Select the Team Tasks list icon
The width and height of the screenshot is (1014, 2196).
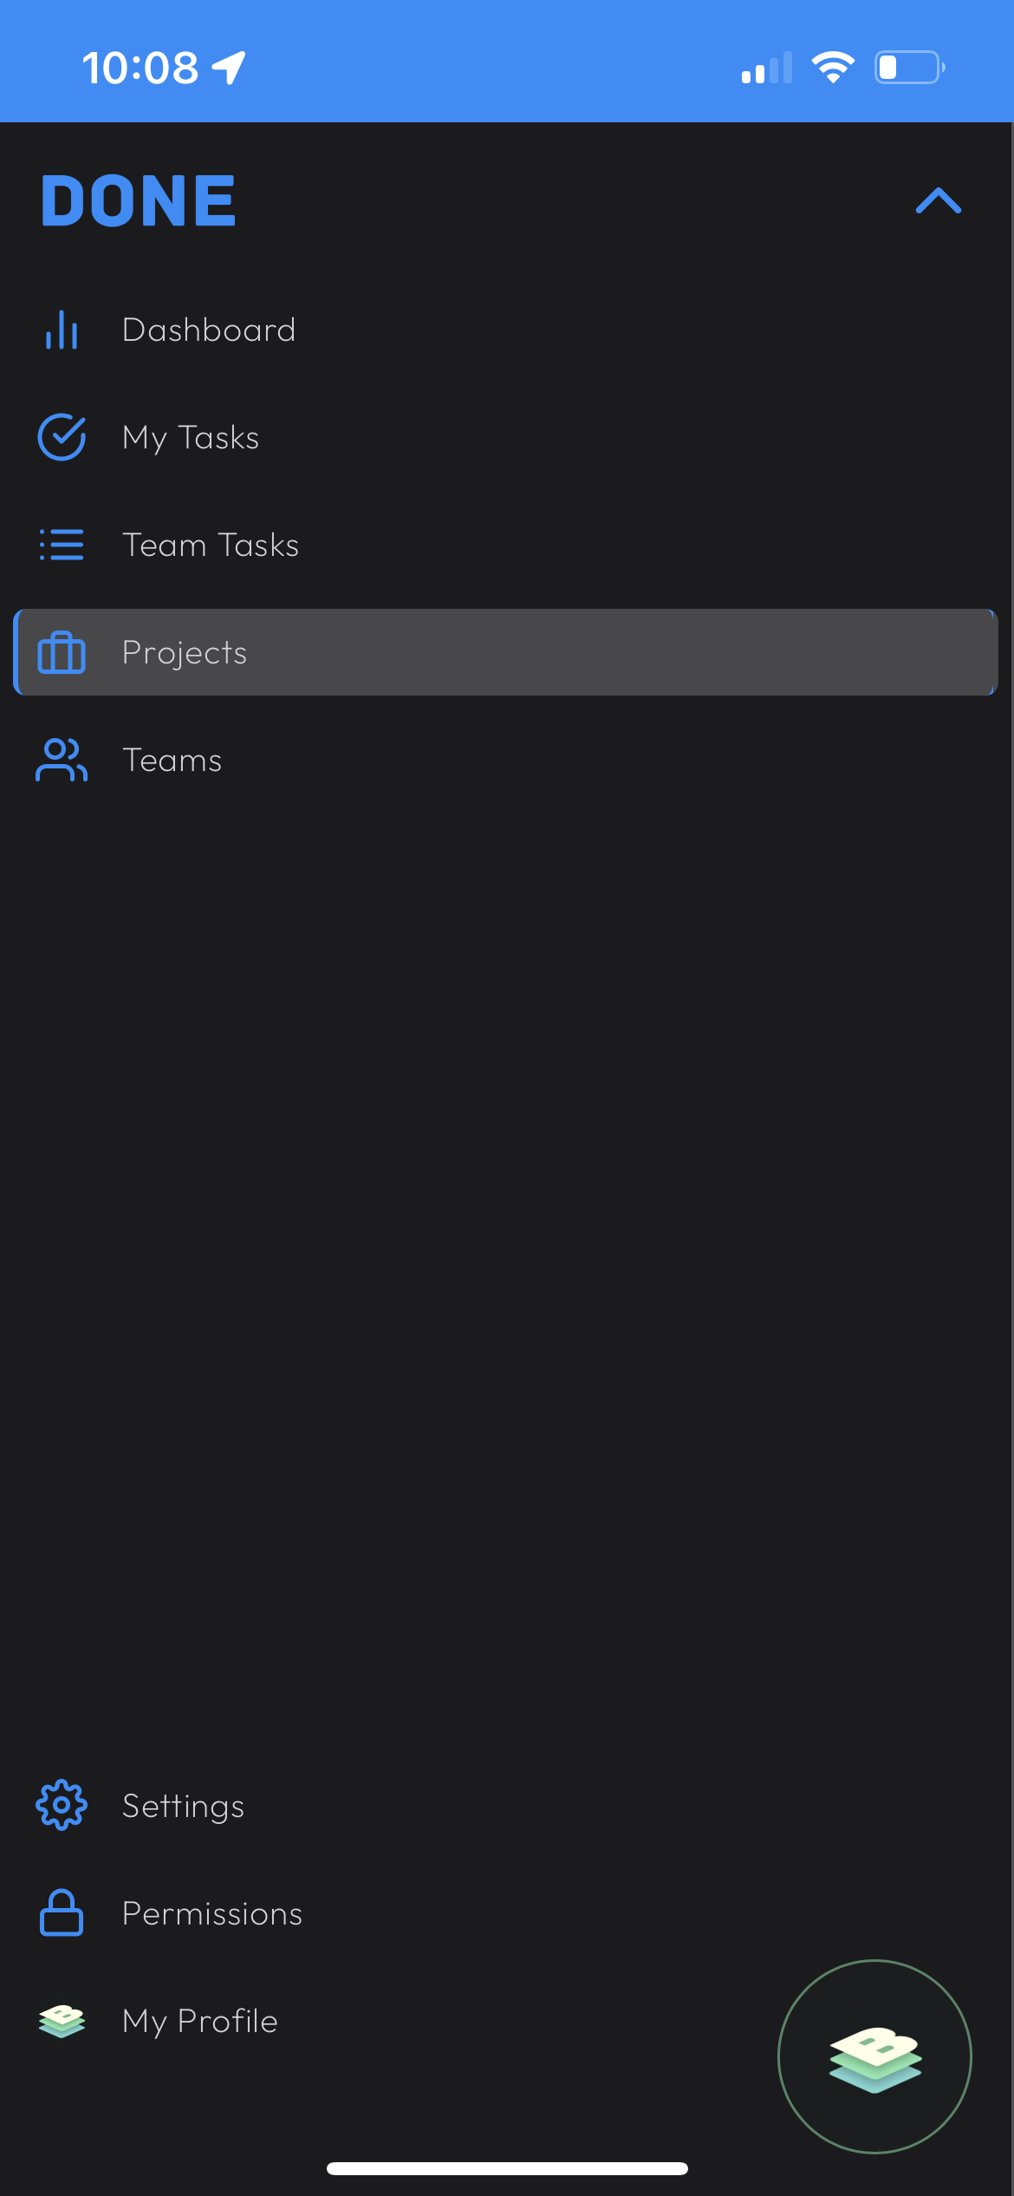(x=61, y=545)
